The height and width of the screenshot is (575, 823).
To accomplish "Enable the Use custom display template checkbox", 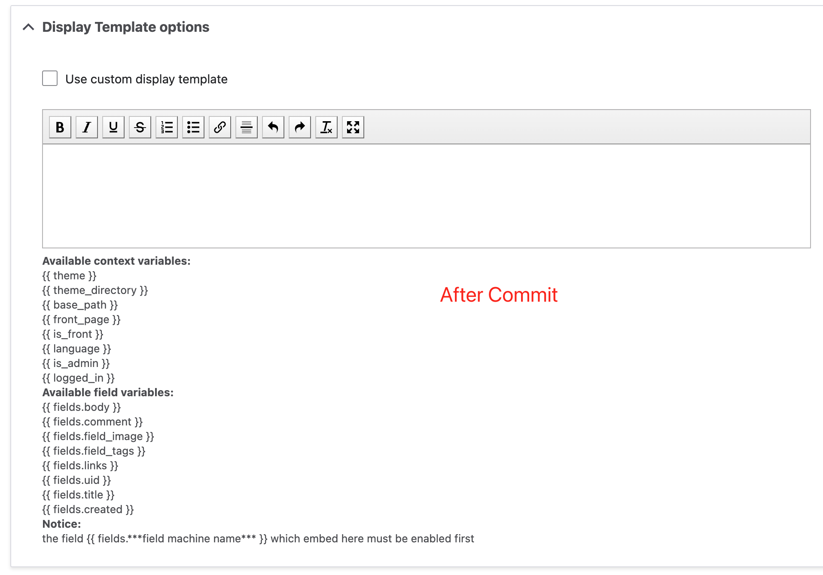I will pyautogui.click(x=49, y=78).
